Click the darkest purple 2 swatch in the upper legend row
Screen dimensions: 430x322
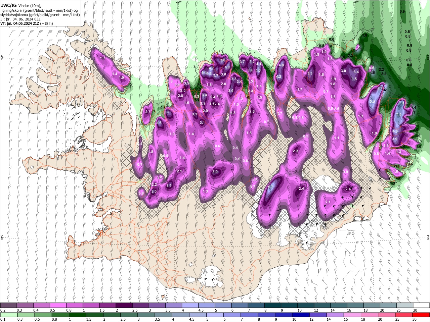point(124,306)
